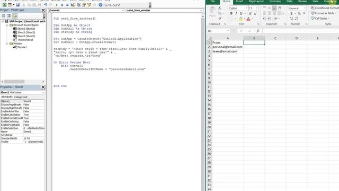Click Conditional Formatting button
Viewport: 339px width, 191px height.
click(x=325, y=8)
